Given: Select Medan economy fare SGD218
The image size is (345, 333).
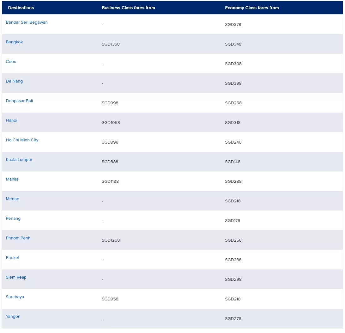Looking at the screenshot, I should pos(233,201).
